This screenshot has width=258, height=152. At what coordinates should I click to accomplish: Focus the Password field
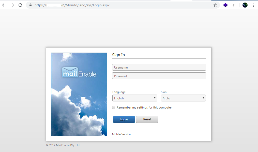coord(159,76)
